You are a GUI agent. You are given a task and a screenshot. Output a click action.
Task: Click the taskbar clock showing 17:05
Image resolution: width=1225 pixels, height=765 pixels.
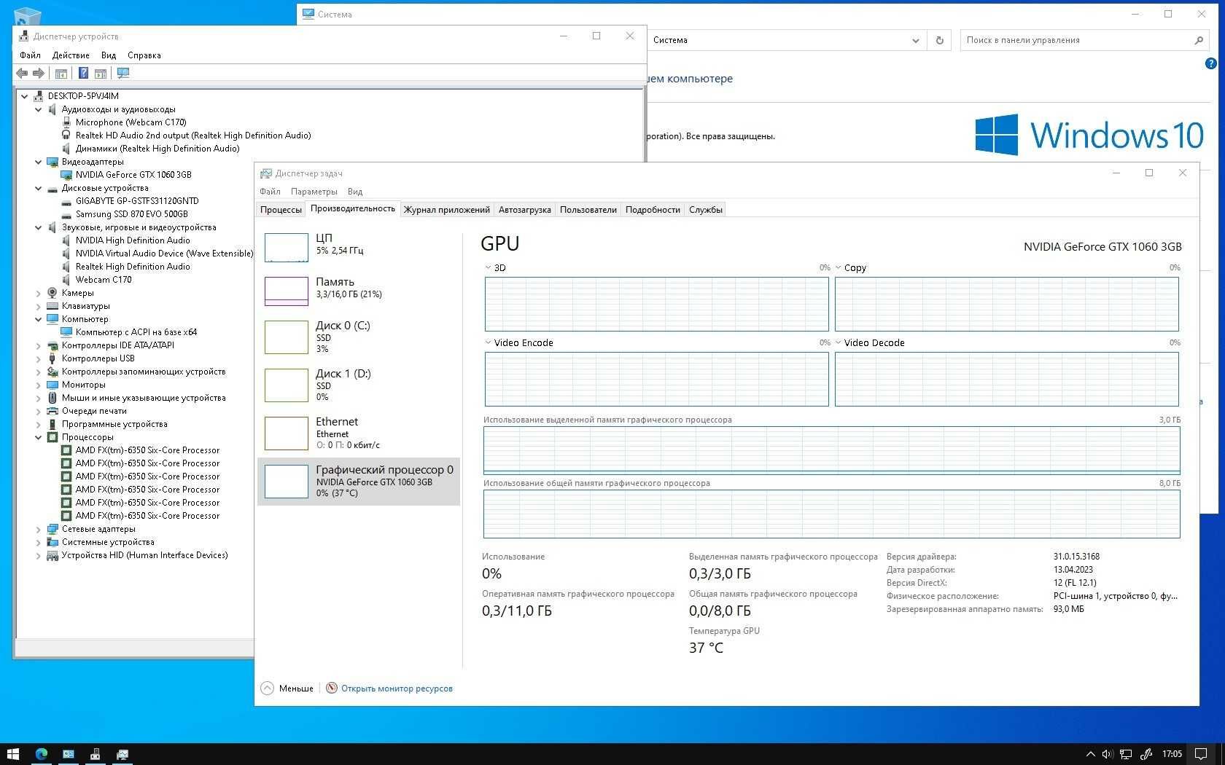click(x=1172, y=754)
